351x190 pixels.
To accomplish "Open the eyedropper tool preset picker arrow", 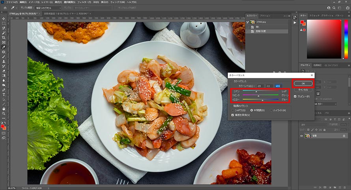I will (x=16, y=8).
